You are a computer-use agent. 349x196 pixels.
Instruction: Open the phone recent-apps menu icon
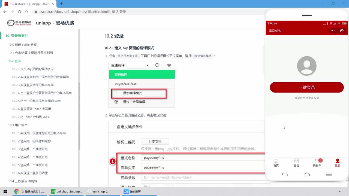329,174
